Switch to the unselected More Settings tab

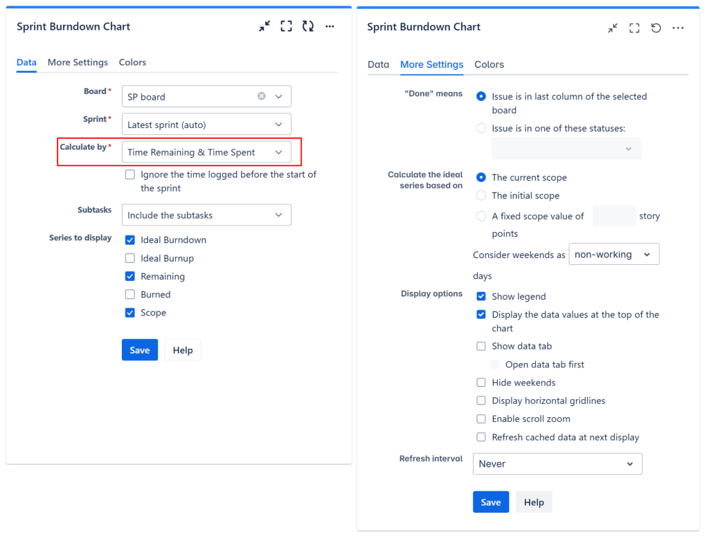tap(78, 62)
